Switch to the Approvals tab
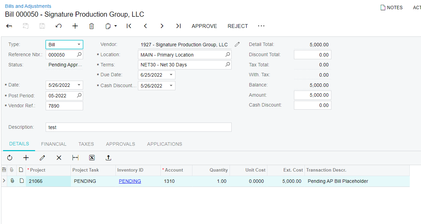 [121, 144]
